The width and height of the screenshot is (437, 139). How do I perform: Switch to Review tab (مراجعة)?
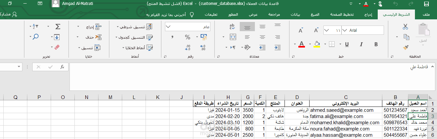274,15
